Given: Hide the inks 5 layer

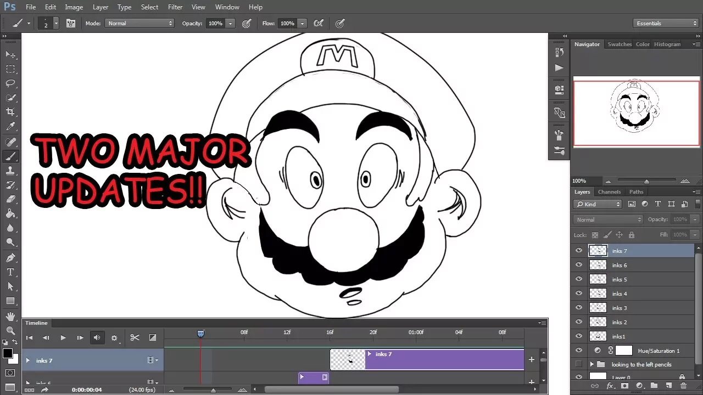Looking at the screenshot, I should 578,279.
